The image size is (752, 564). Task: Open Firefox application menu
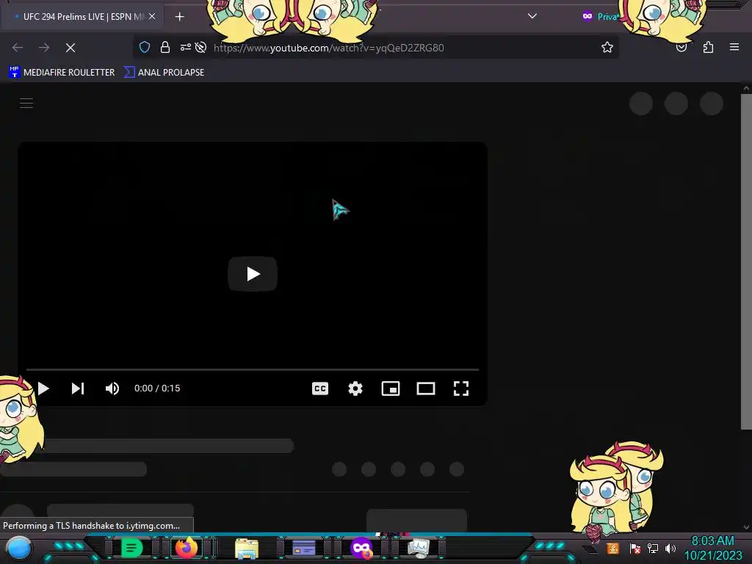734,47
